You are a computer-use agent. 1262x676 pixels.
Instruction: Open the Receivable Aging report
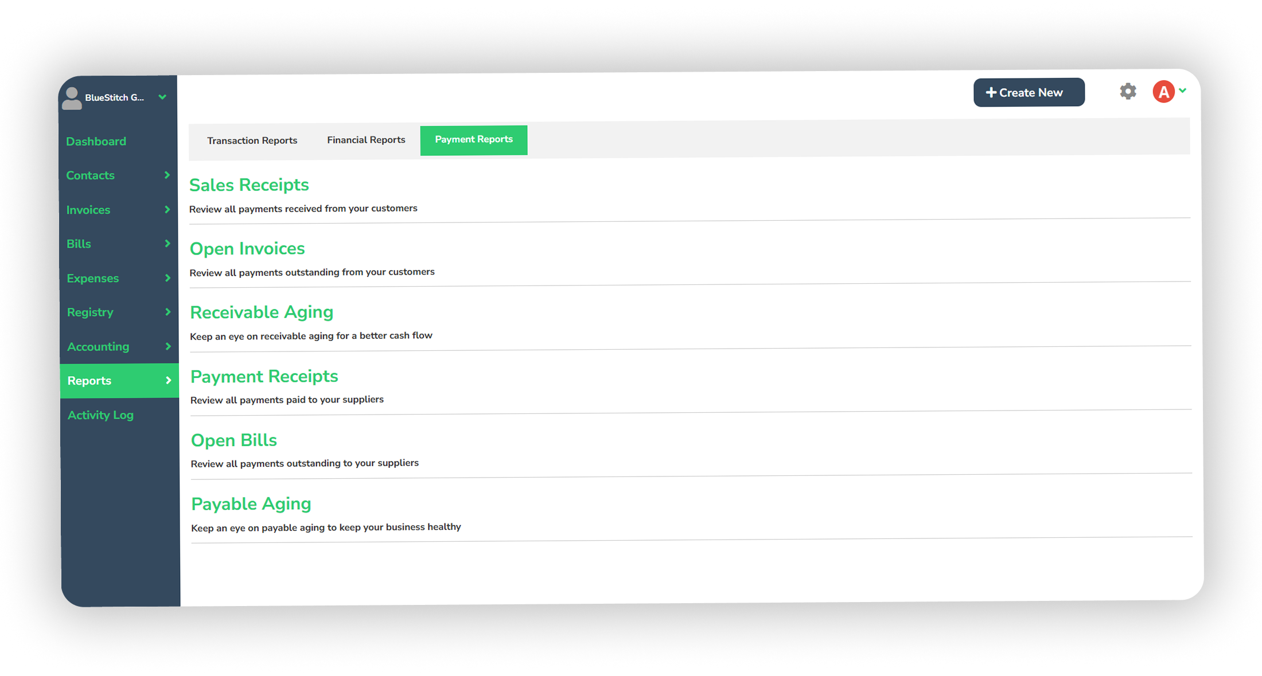click(x=262, y=312)
